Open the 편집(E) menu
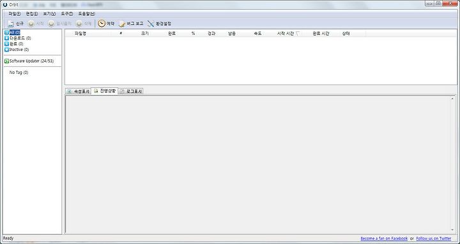The width and height of the screenshot is (460, 244). click(32, 14)
